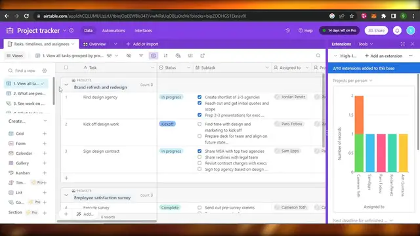
Task: Open the group icon in the view toolbar
Action: tap(153, 56)
